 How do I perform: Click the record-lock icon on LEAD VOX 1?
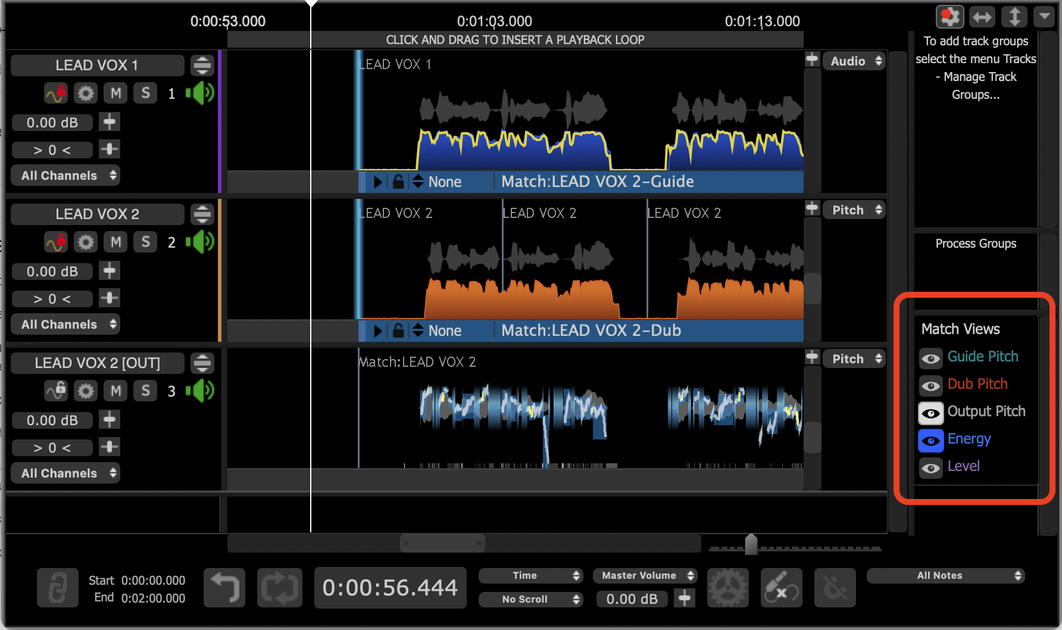(56, 93)
